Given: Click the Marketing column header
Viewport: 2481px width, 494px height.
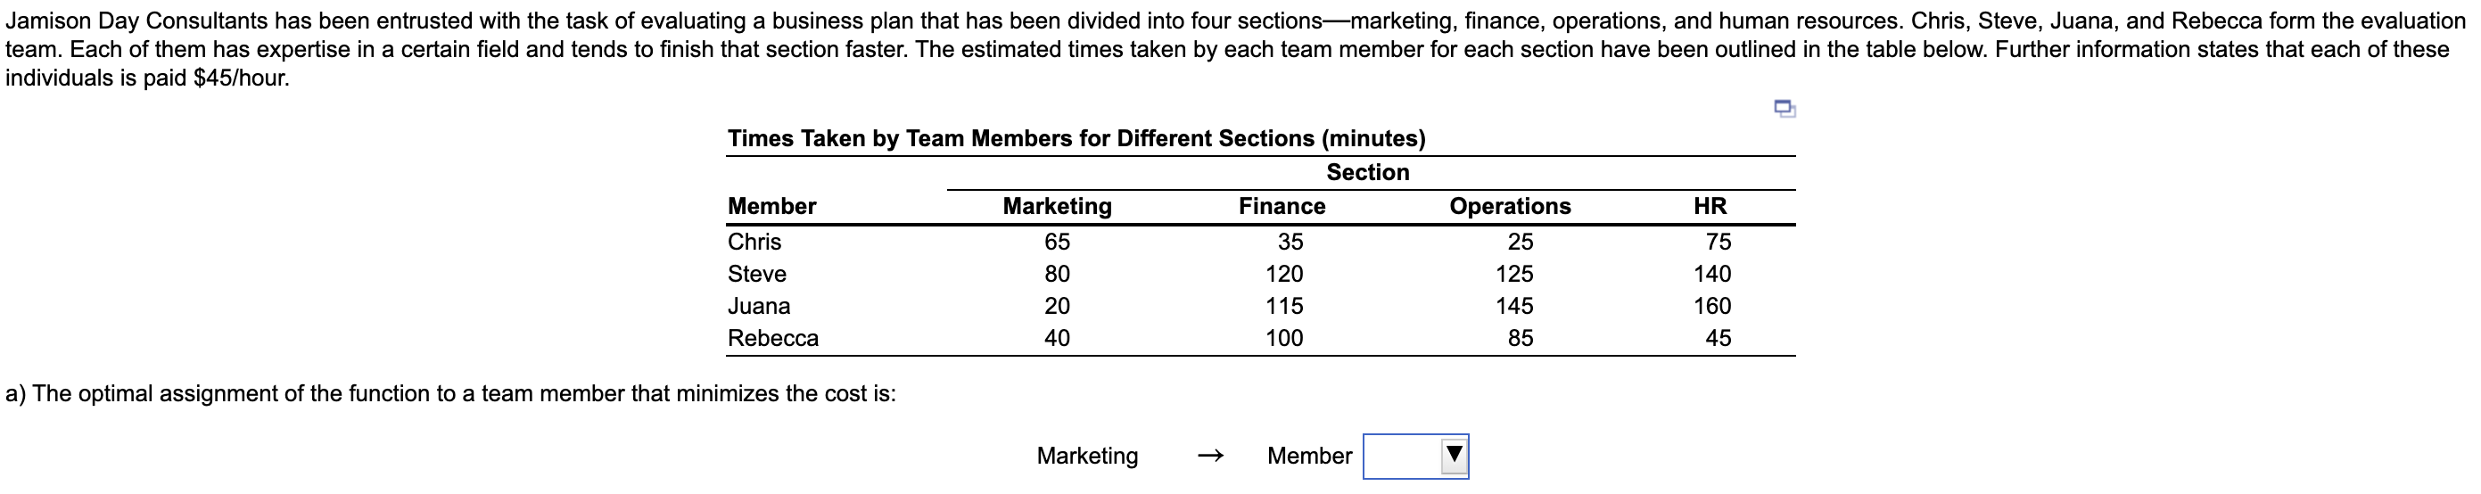Looking at the screenshot, I should coord(1057,206).
